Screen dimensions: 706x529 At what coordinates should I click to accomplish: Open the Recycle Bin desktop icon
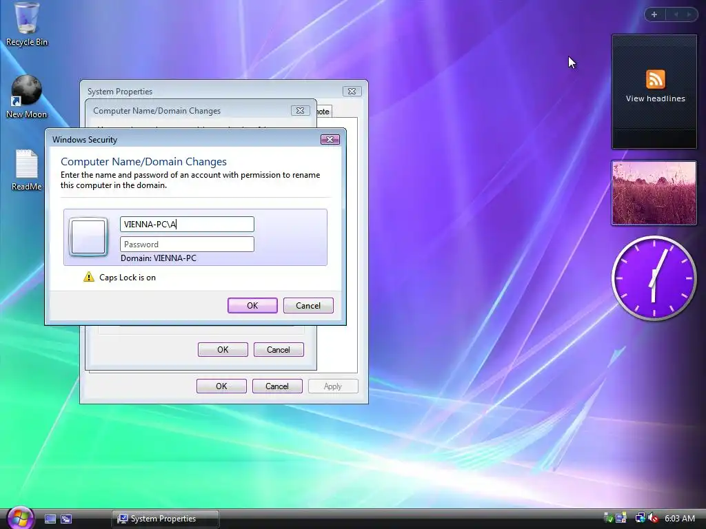click(x=27, y=24)
